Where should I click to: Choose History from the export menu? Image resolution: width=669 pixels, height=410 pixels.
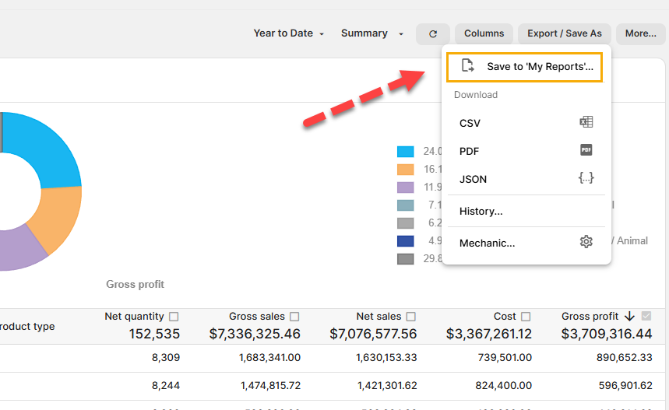[481, 211]
